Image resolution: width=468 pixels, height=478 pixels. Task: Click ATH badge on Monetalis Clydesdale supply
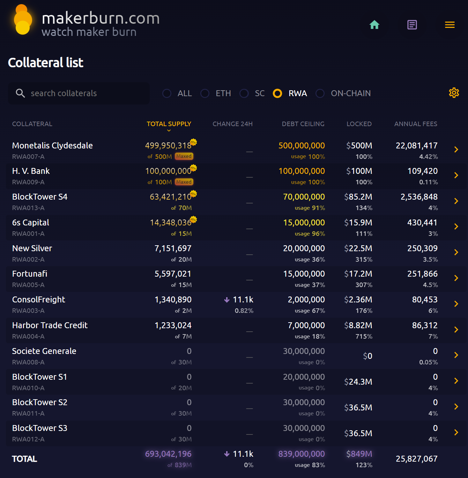coord(193,142)
